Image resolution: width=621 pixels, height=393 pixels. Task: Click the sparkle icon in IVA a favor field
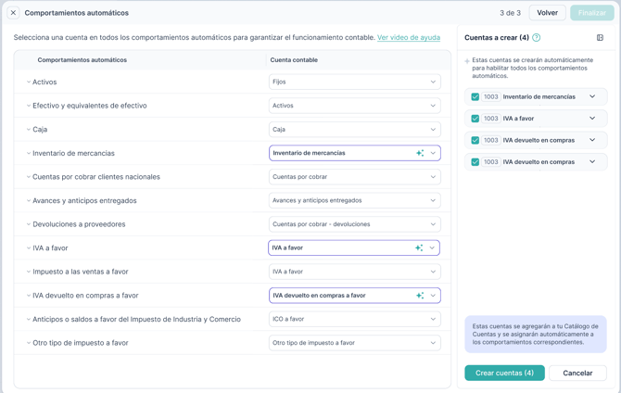point(420,248)
